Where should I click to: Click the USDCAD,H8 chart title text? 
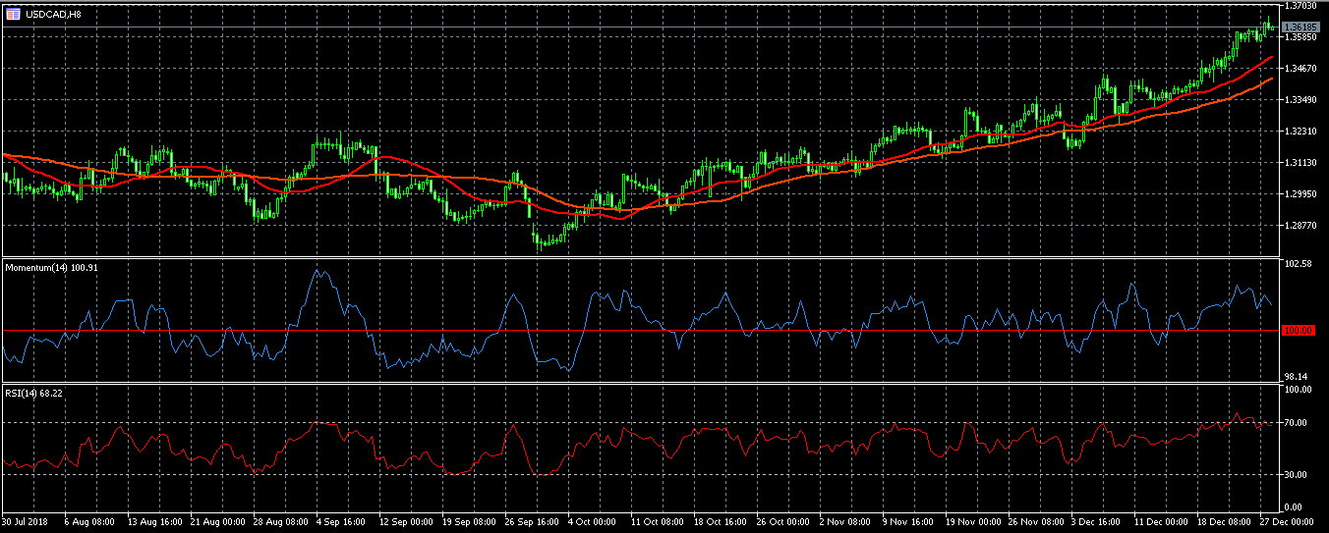coord(53,14)
